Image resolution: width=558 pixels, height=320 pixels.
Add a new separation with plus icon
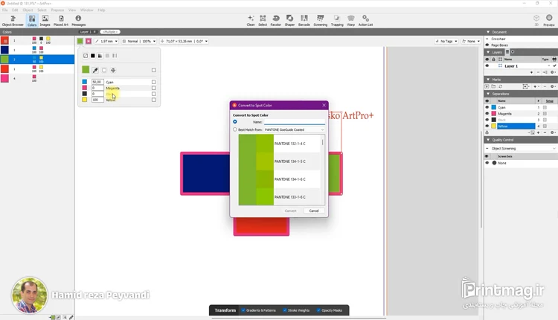(538, 132)
